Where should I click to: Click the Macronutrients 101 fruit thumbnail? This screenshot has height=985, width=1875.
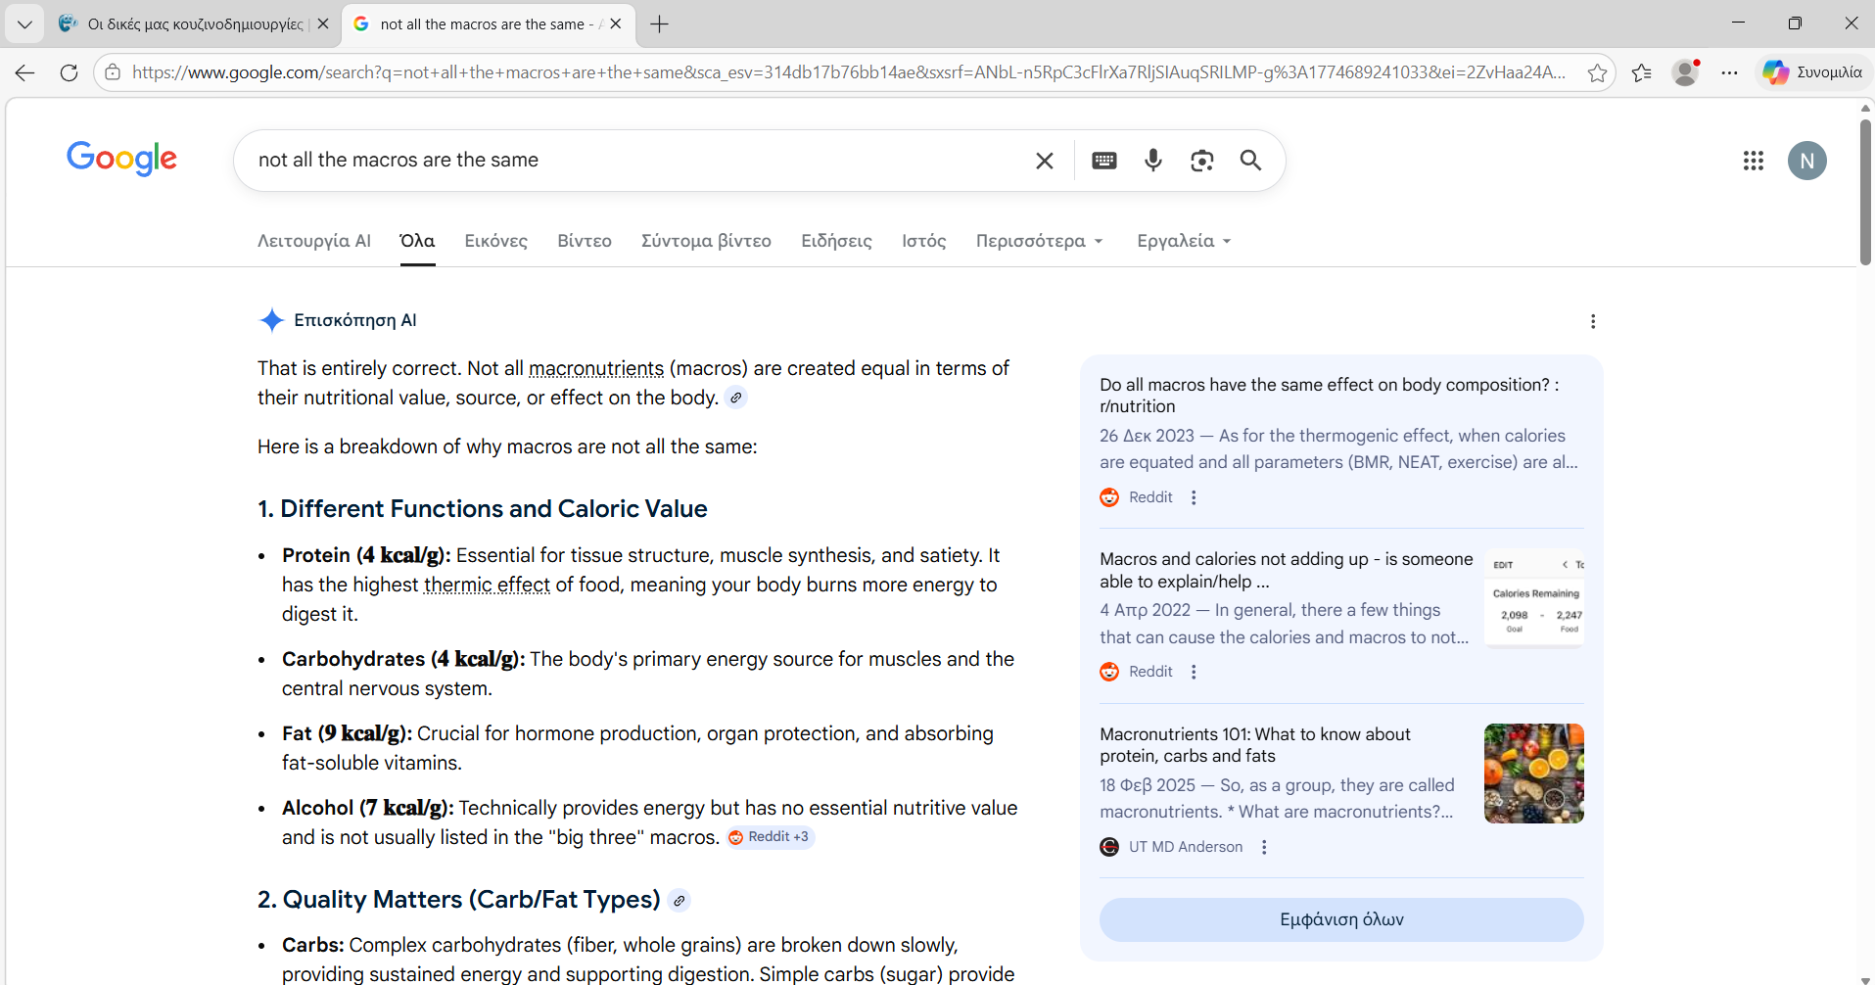(1533, 774)
